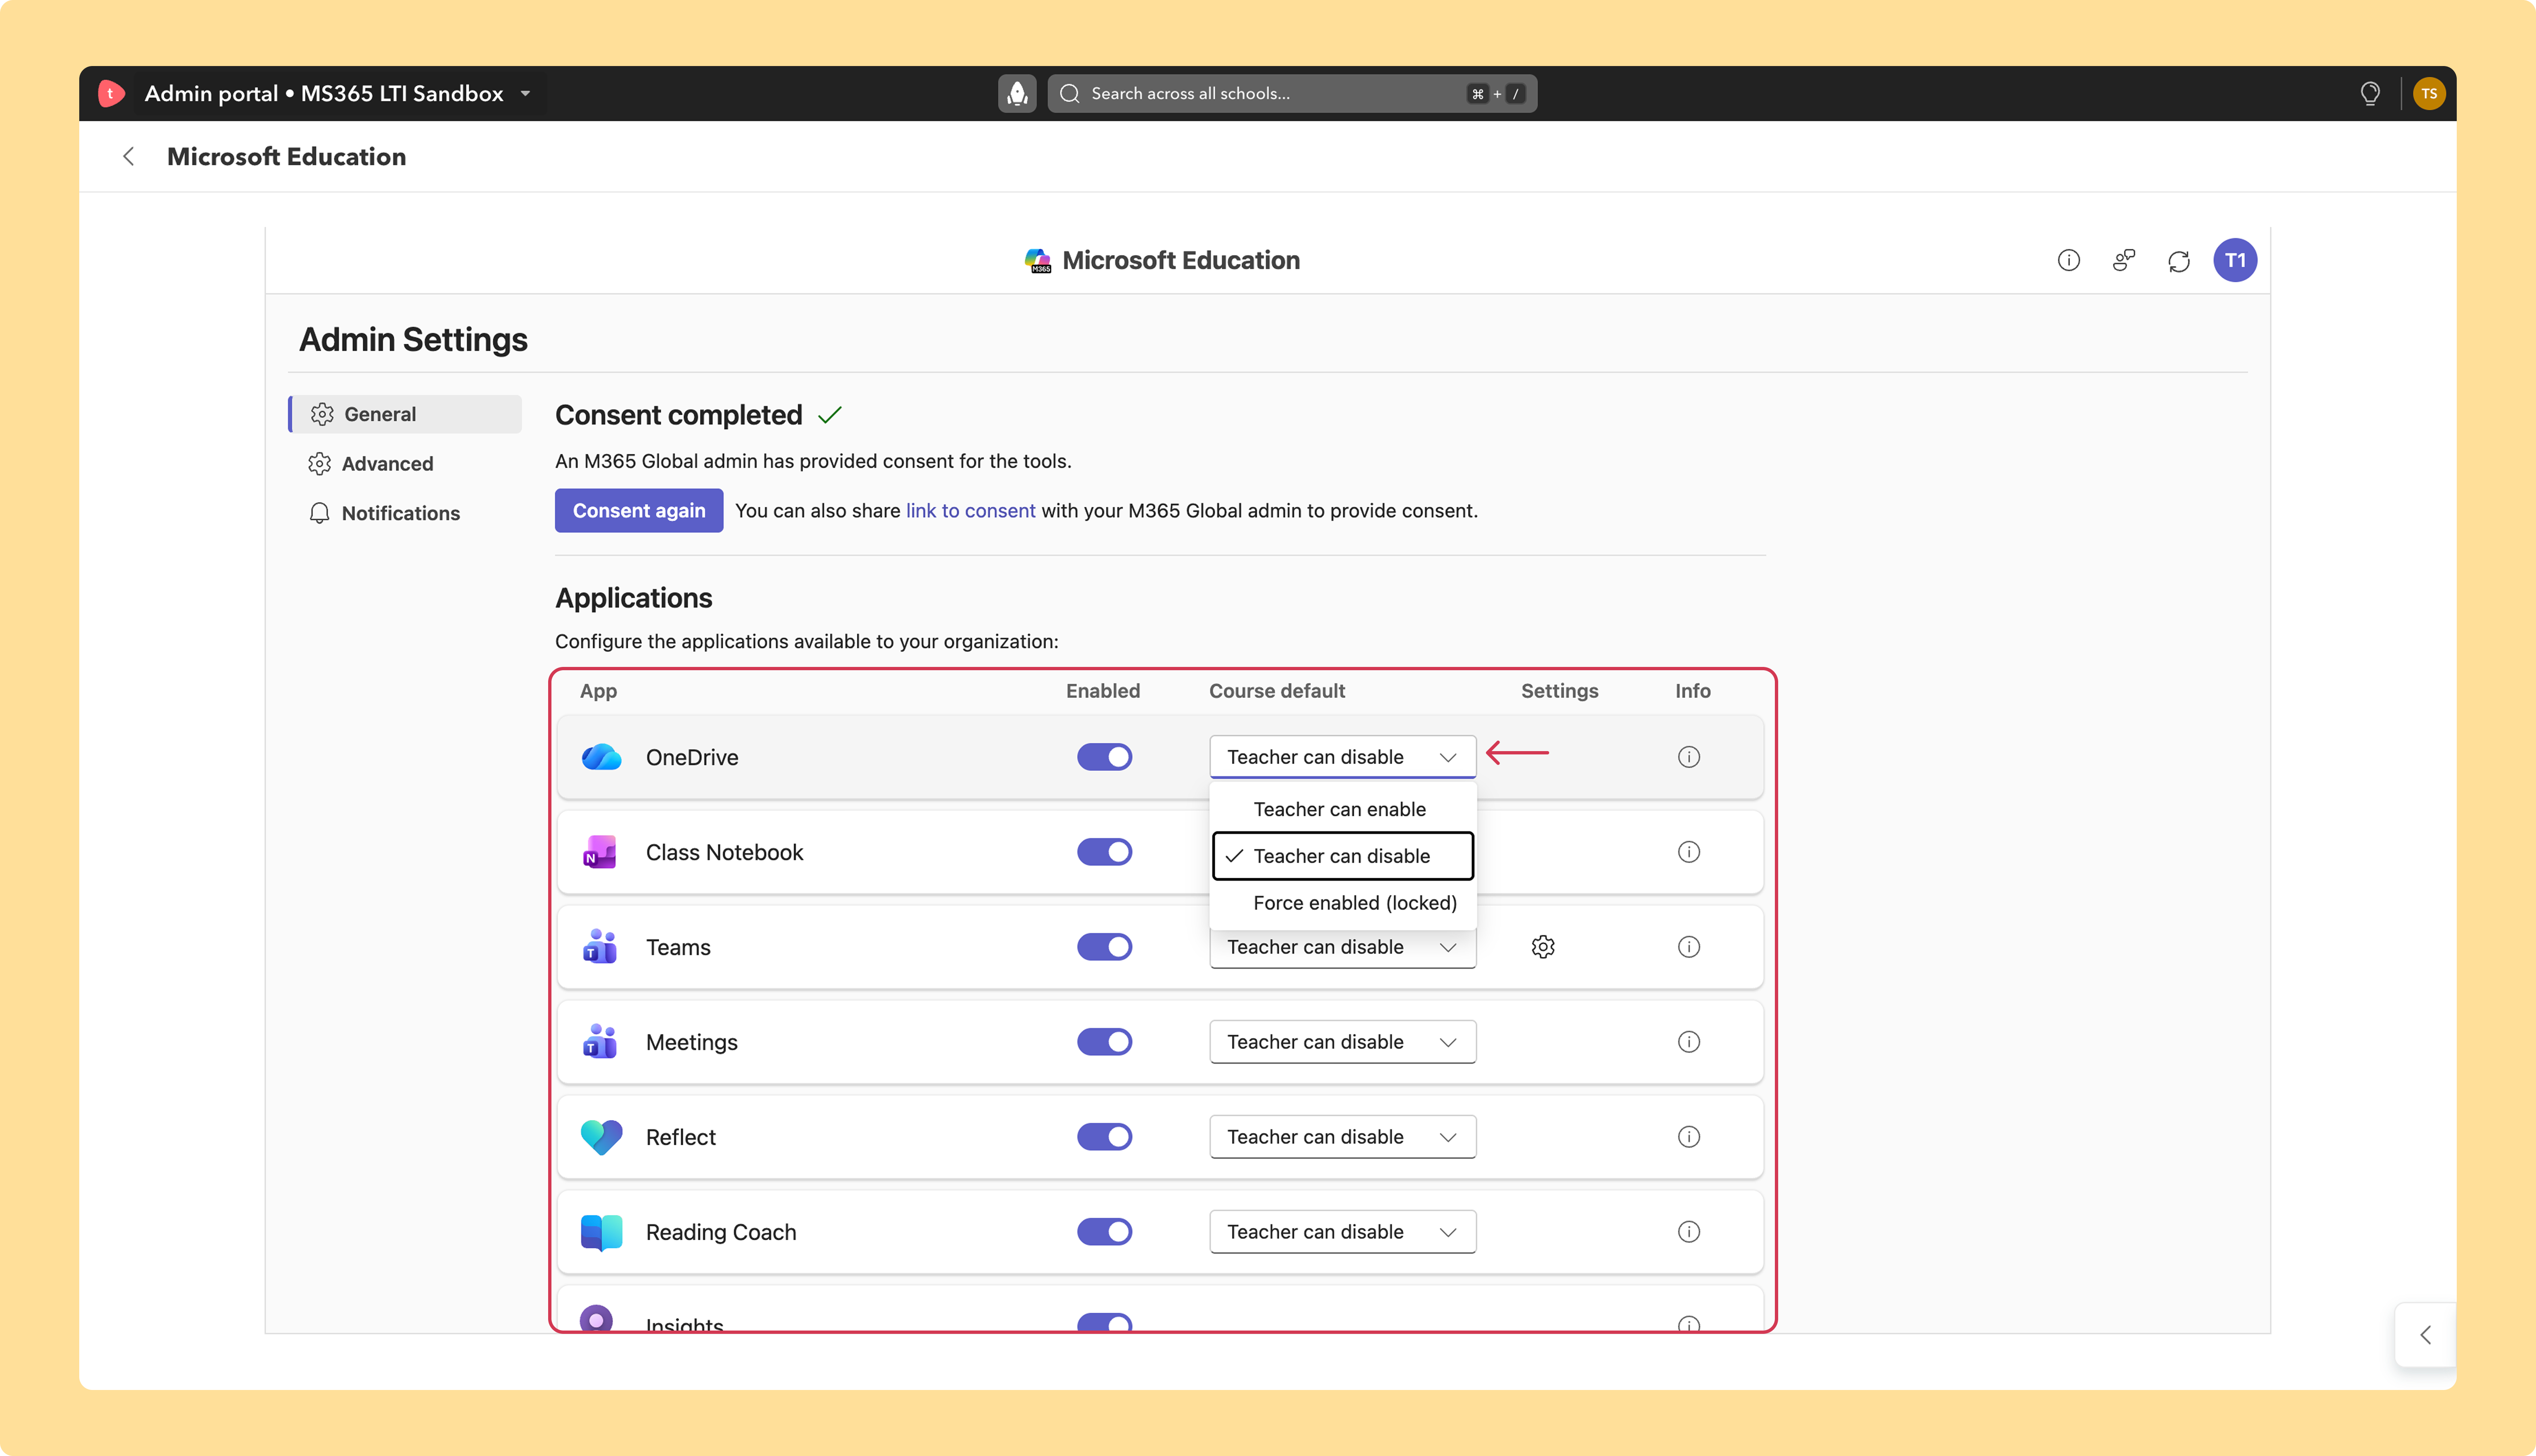Click the Consent again button
This screenshot has width=2536, height=1456.
[639, 511]
